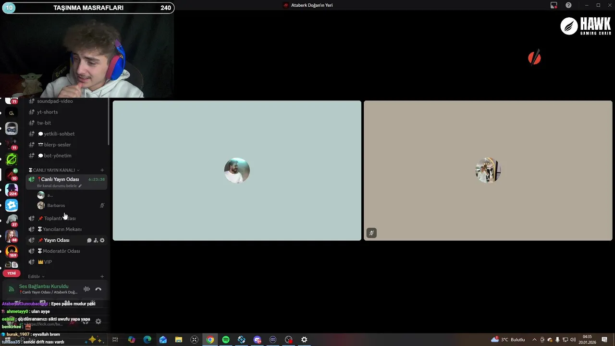
Task: Open server with 159 notifications badge
Action: tap(12, 251)
